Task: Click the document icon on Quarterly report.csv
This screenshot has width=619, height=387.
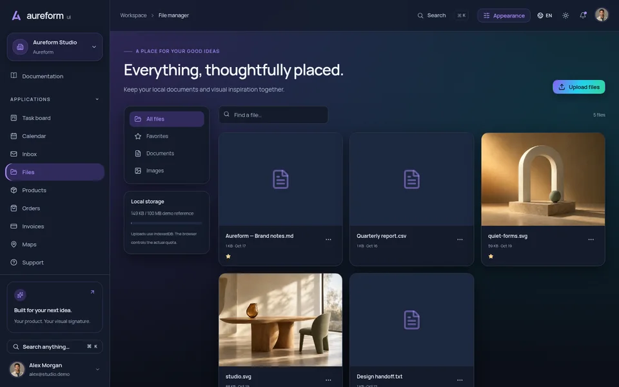Action: click(411, 179)
